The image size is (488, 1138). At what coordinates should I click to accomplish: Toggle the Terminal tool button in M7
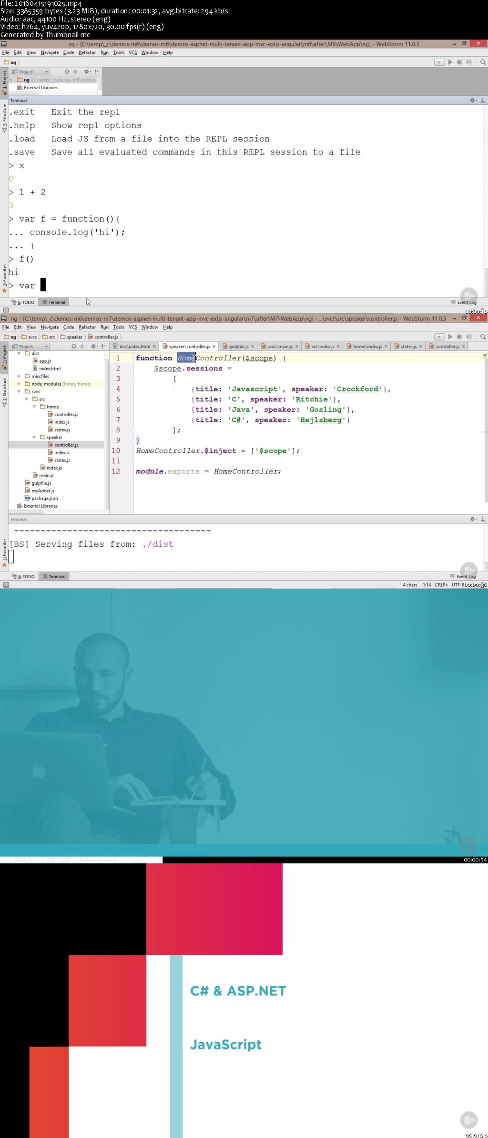(54, 576)
